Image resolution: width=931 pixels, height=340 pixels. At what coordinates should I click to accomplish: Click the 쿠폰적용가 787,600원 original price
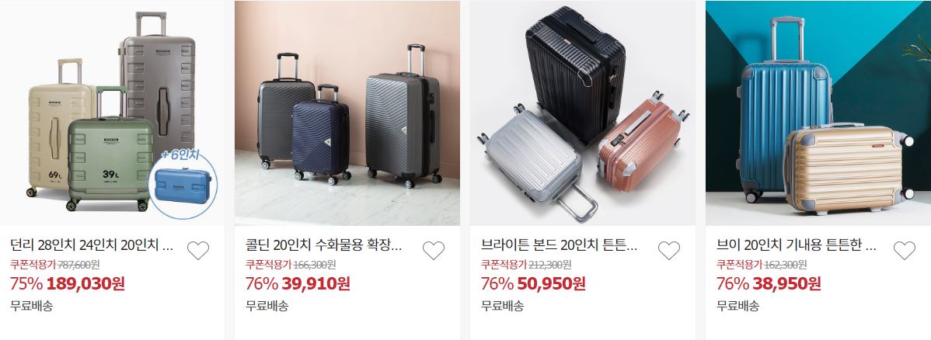click(55, 265)
